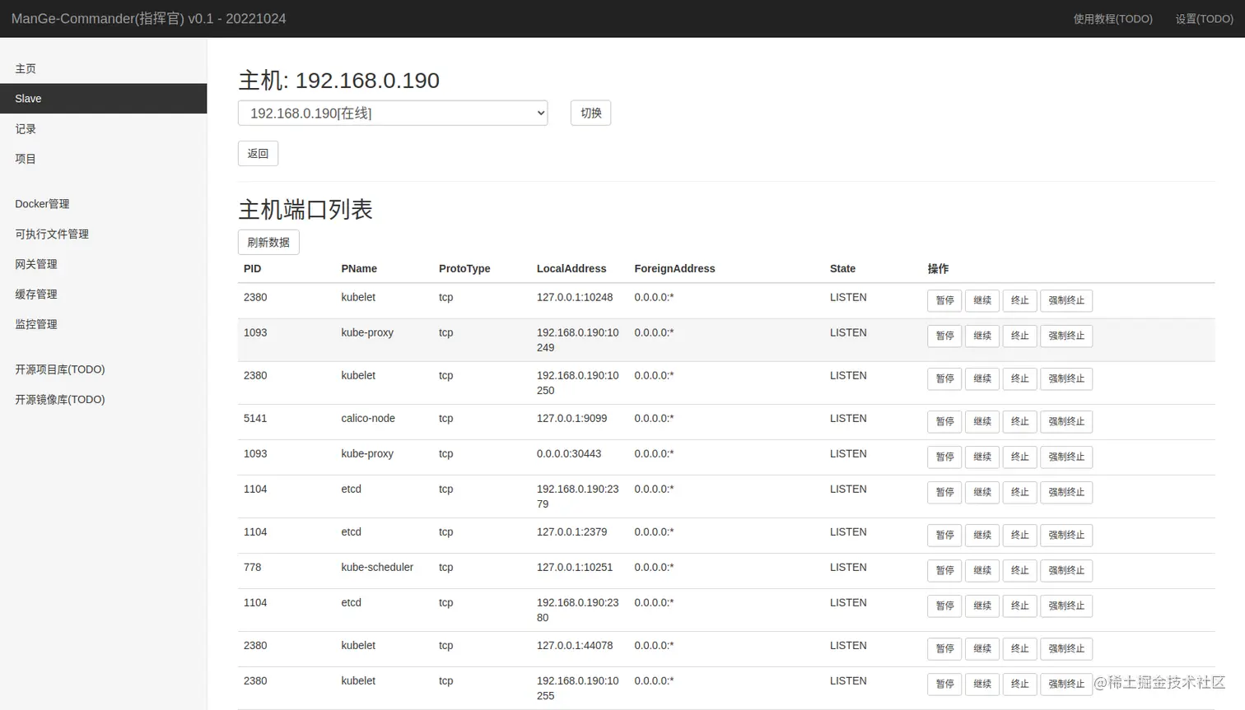This screenshot has height=710, width=1245.
Task: Open 可执行文件管理 page
Action: tap(52, 234)
